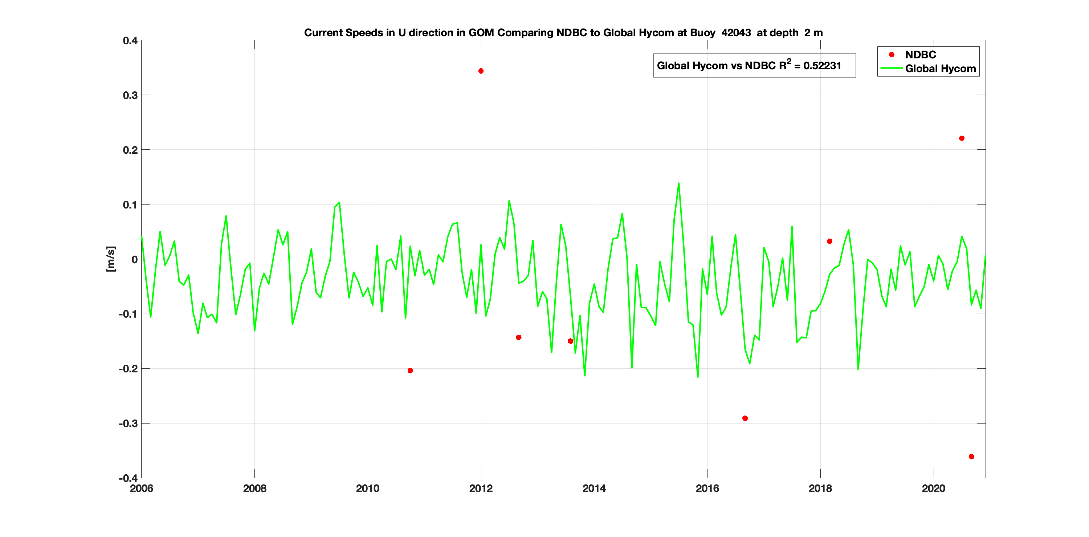This screenshot has height=537, width=1089.
Task: Click the green line's highest peak in 2015
Action: [x=678, y=183]
